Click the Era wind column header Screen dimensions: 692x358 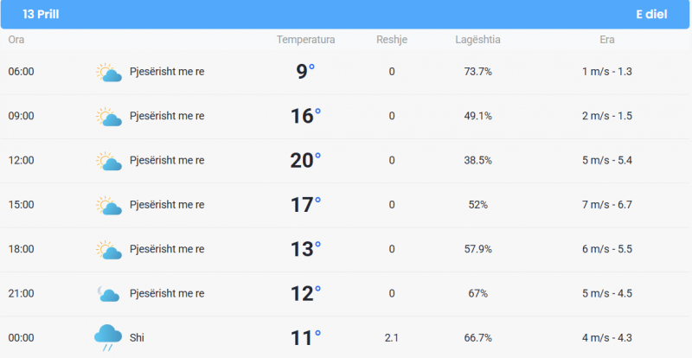[x=607, y=40]
